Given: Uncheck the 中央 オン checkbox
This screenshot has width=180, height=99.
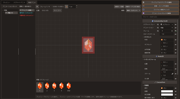Looking at the screenshot, I should point(162,40).
